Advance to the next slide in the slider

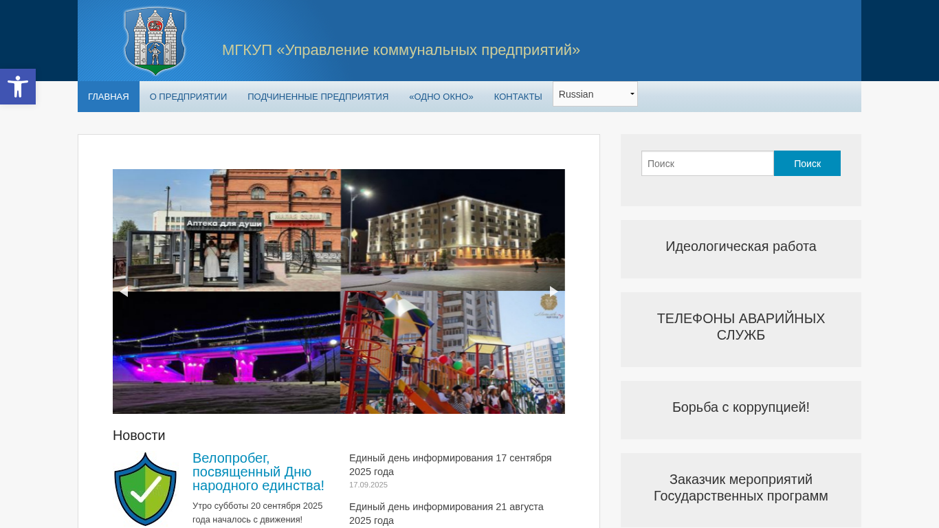[553, 291]
